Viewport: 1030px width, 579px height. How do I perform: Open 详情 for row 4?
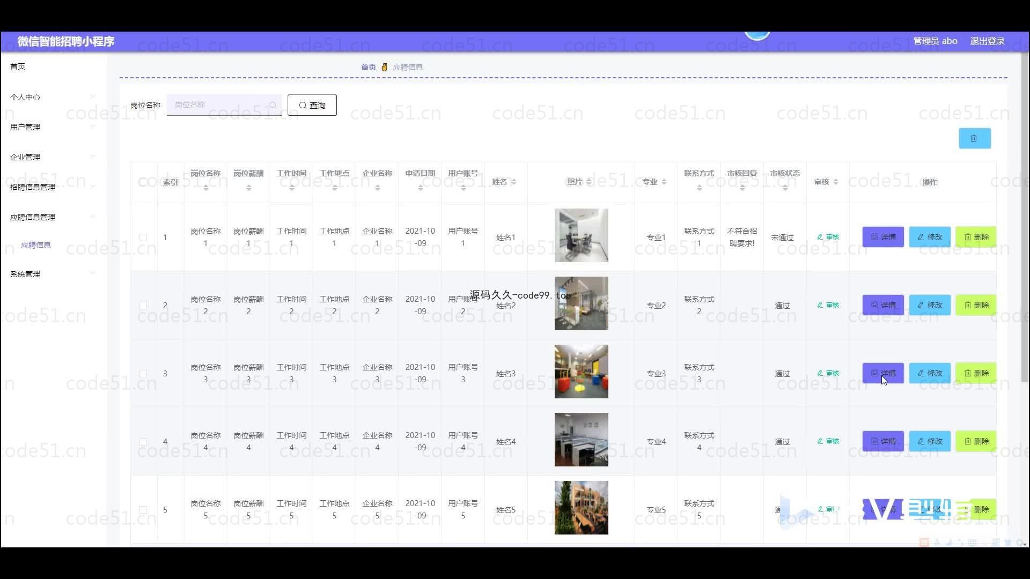click(x=883, y=441)
